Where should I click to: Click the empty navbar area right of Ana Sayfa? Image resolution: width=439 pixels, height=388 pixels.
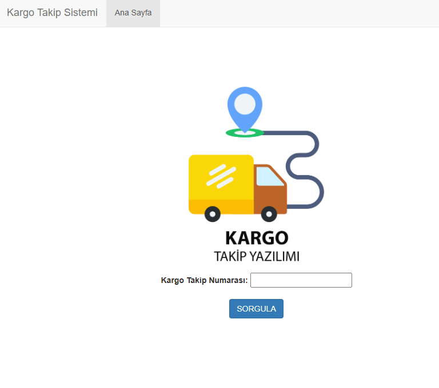[x=297, y=13]
